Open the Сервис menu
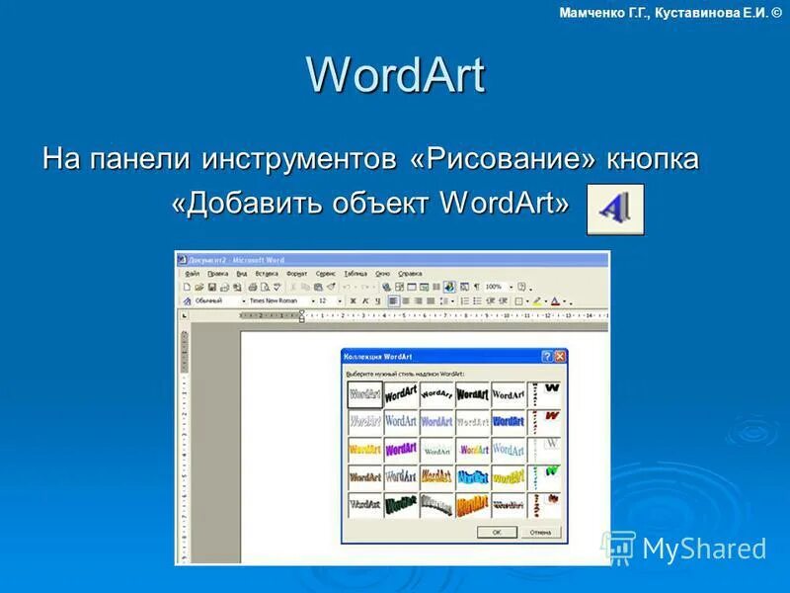 326,274
